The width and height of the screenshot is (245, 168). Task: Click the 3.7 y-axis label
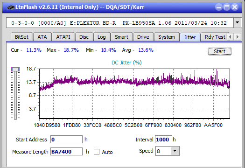coord(32,109)
